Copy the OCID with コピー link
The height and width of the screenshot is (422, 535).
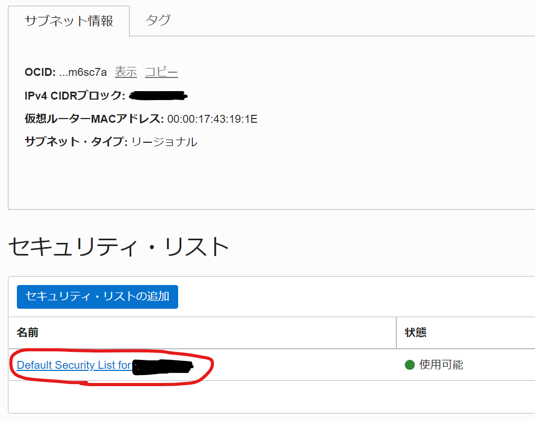161,72
